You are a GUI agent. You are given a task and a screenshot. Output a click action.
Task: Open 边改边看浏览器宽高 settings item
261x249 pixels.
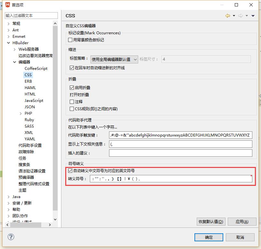click(36, 56)
